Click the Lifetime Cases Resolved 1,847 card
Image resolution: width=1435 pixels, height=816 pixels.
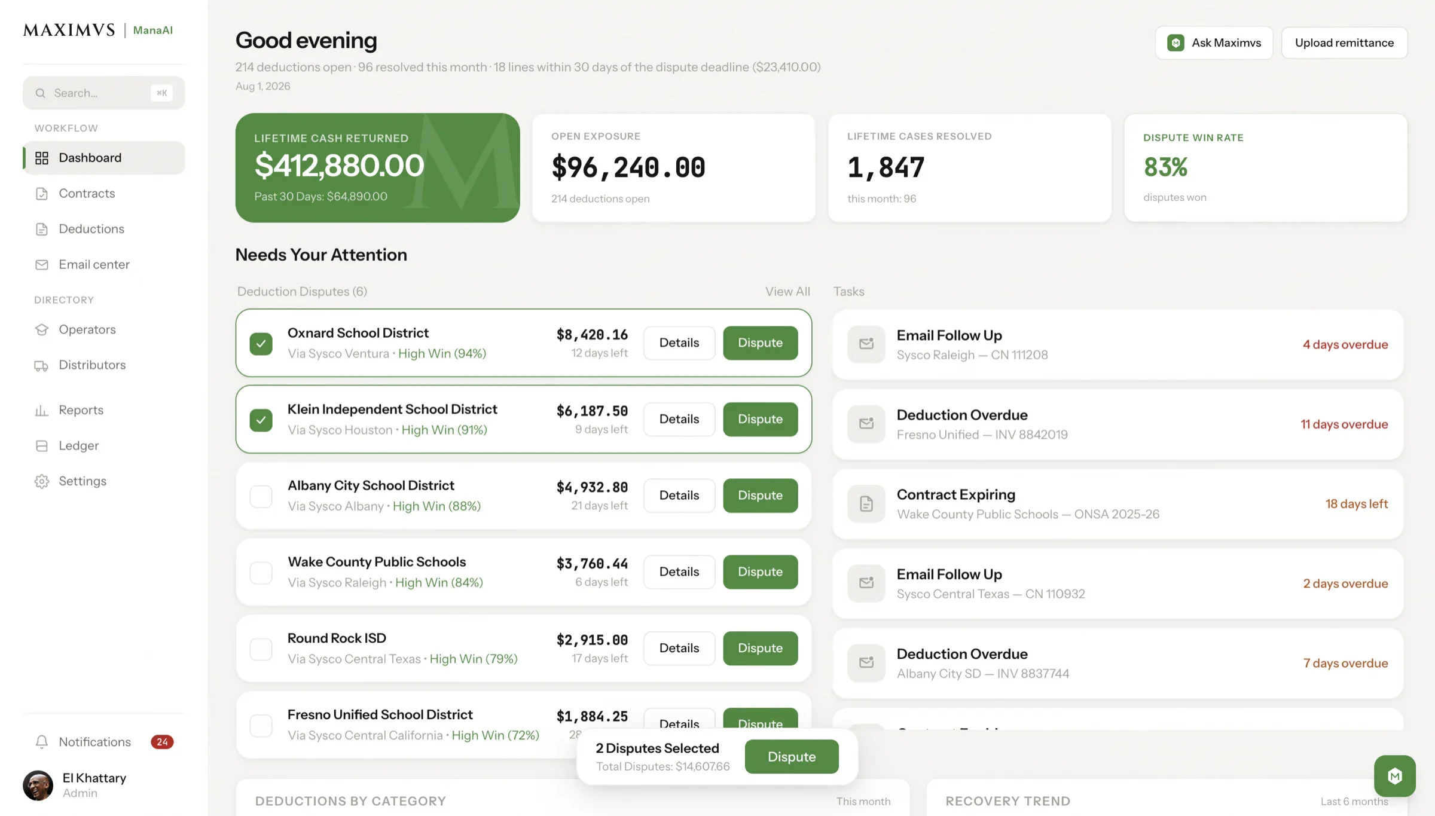970,168
